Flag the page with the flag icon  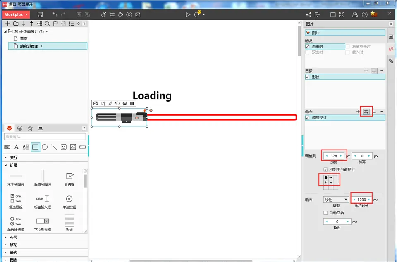click(x=55, y=24)
